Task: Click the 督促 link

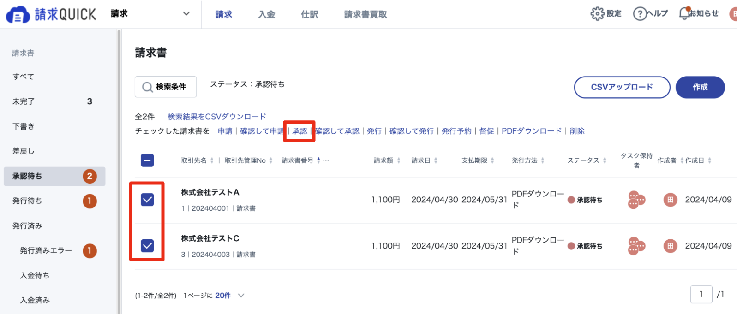Action: [x=487, y=131]
